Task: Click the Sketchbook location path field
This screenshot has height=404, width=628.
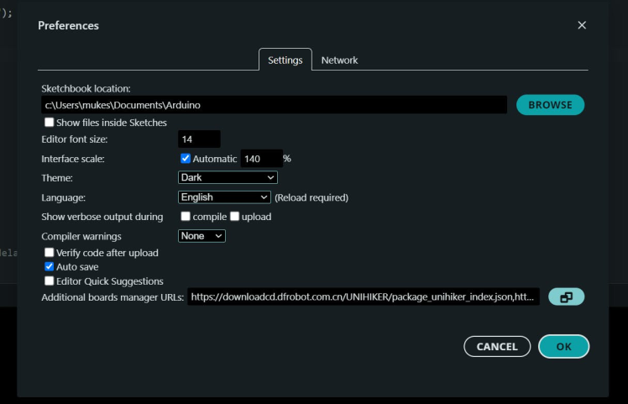Action: pyautogui.click(x=274, y=105)
